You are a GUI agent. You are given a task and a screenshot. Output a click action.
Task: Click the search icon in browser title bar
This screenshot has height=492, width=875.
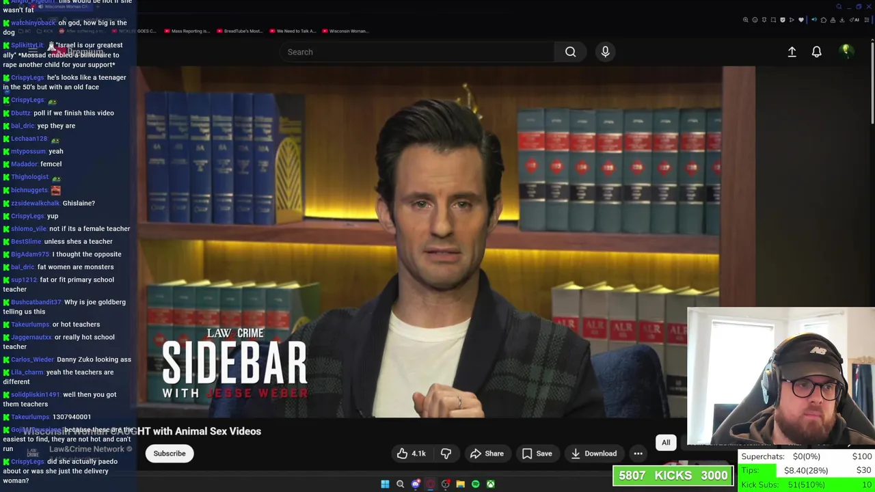click(x=839, y=7)
